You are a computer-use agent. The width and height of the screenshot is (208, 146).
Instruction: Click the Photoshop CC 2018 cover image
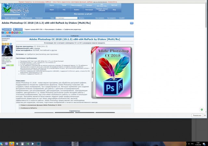(x=111, y=72)
